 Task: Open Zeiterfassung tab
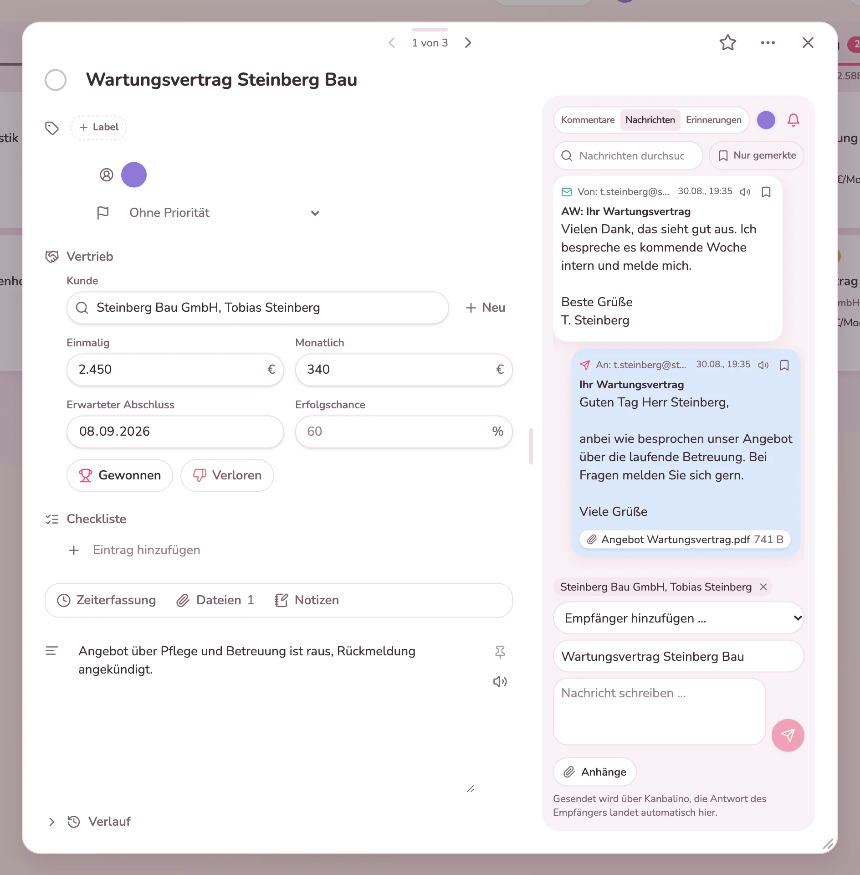click(107, 600)
